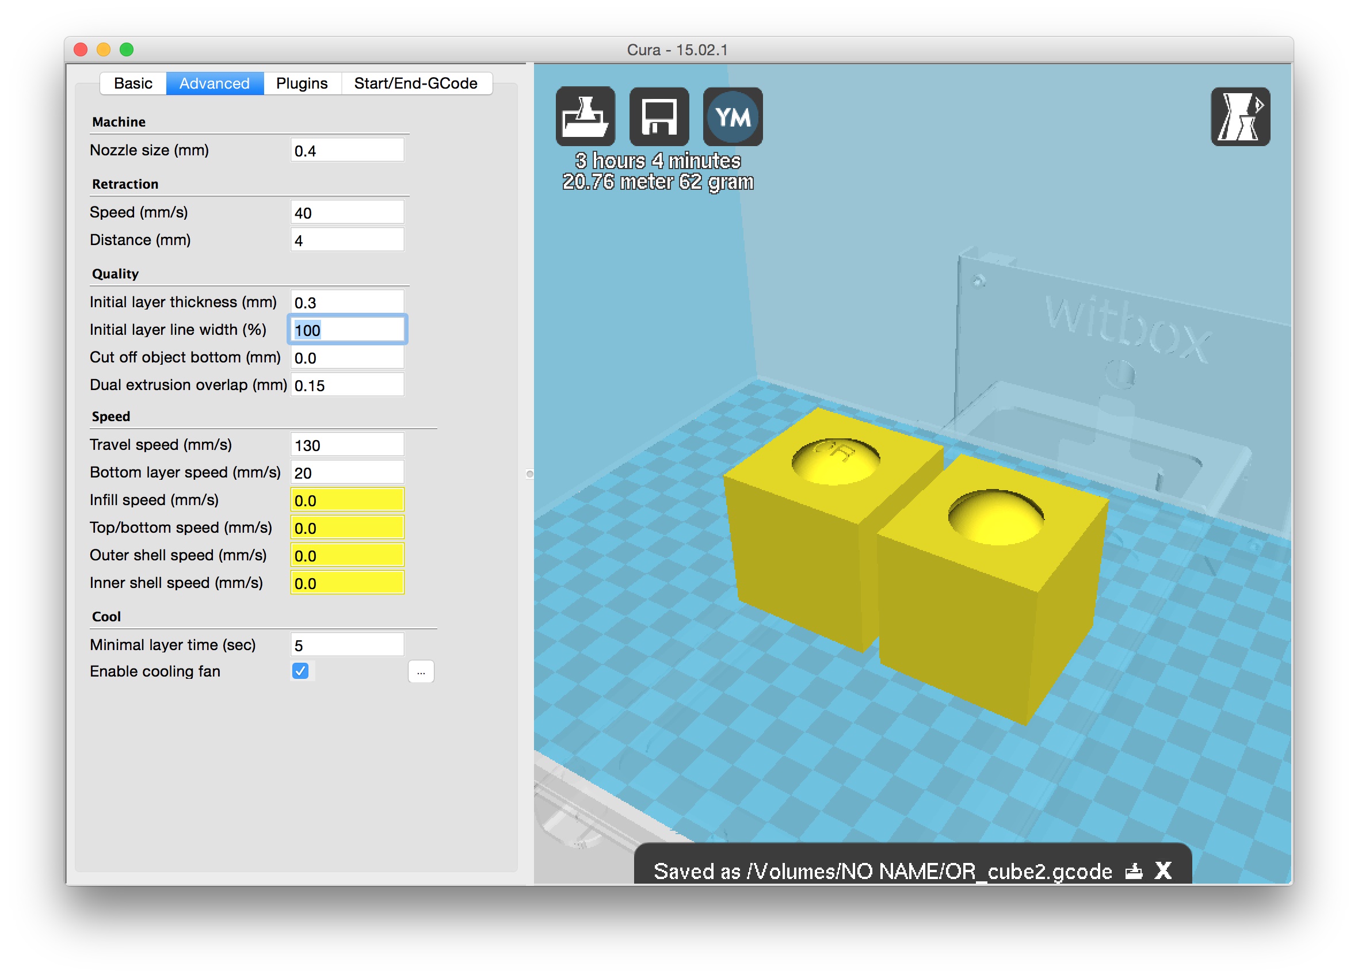Screen dimensions: 1358x978
Task: Toggle Enable cooling fan checkbox
Action: click(x=300, y=670)
